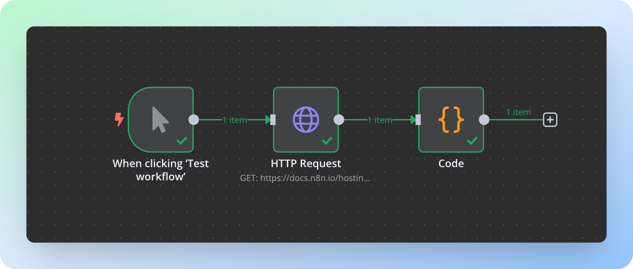Select the '1 item' connection between HTTP Request and Code

[380, 120]
